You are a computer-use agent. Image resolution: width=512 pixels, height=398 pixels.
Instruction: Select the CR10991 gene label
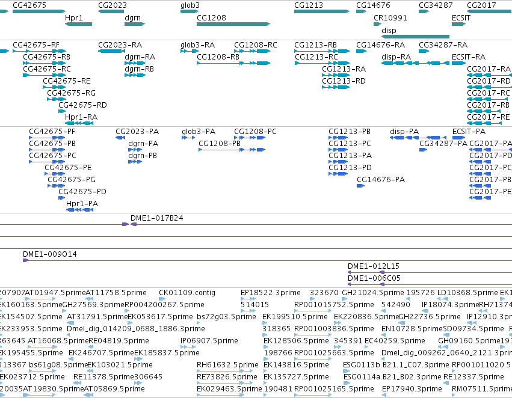coord(390,17)
